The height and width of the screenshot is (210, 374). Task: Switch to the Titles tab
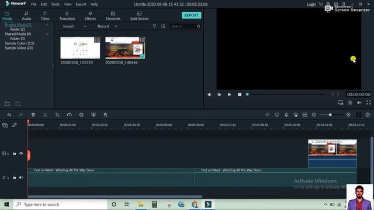tap(45, 16)
